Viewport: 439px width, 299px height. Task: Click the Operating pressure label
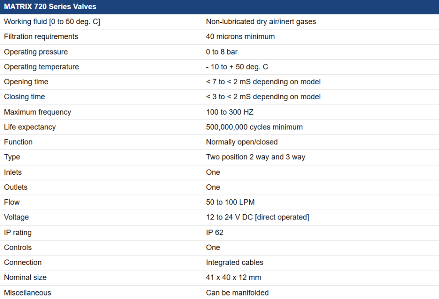(x=36, y=52)
